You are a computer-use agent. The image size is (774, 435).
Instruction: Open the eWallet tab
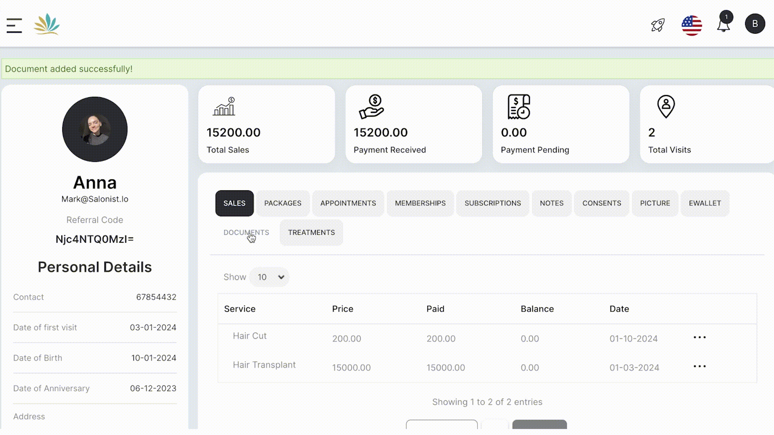click(x=705, y=203)
